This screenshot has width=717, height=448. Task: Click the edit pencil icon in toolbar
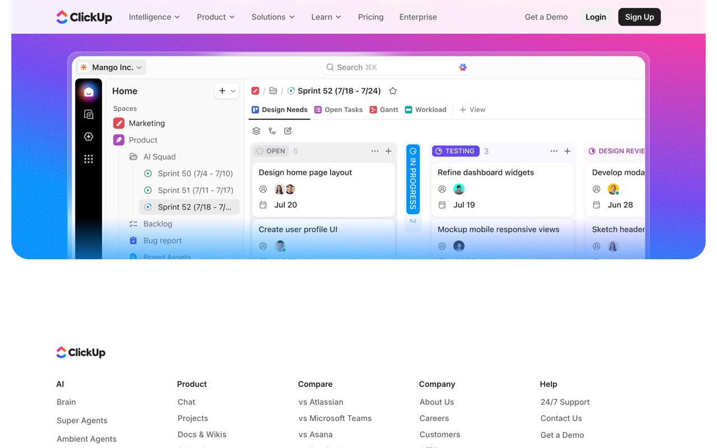(x=288, y=131)
